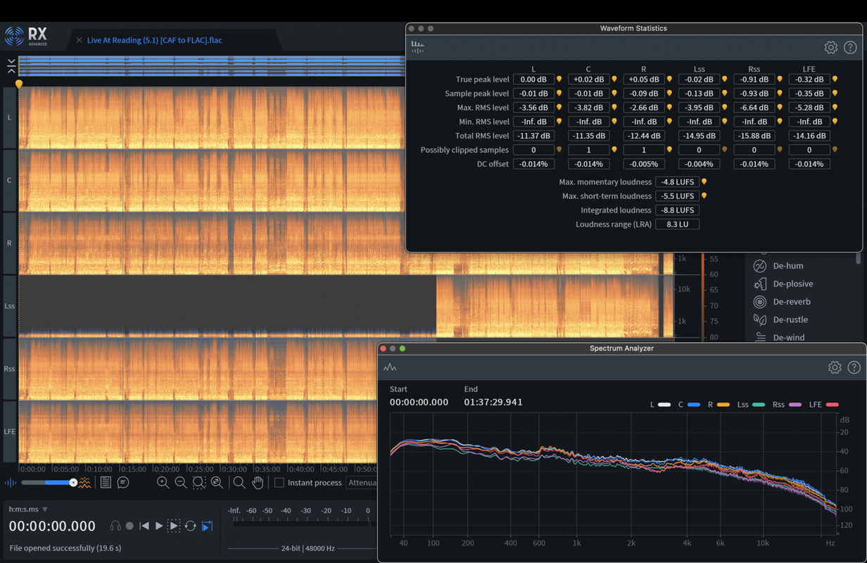This screenshot has width=867, height=563.
Task: Toggle loop playback
Action: [x=190, y=526]
